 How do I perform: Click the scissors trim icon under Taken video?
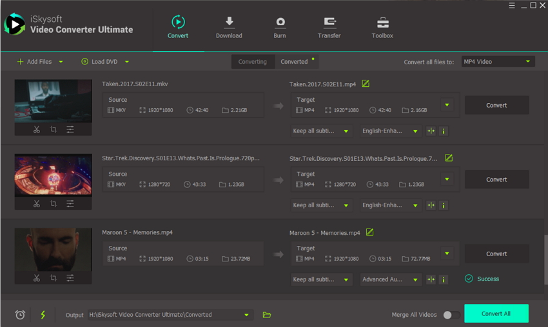point(37,129)
